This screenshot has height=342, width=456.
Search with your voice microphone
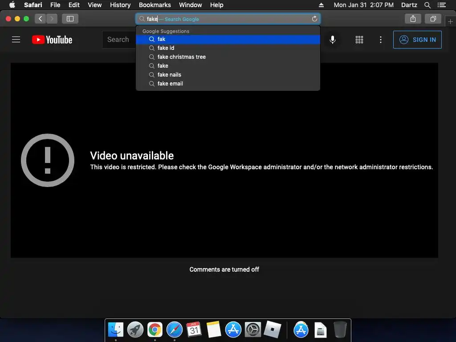pyautogui.click(x=332, y=40)
